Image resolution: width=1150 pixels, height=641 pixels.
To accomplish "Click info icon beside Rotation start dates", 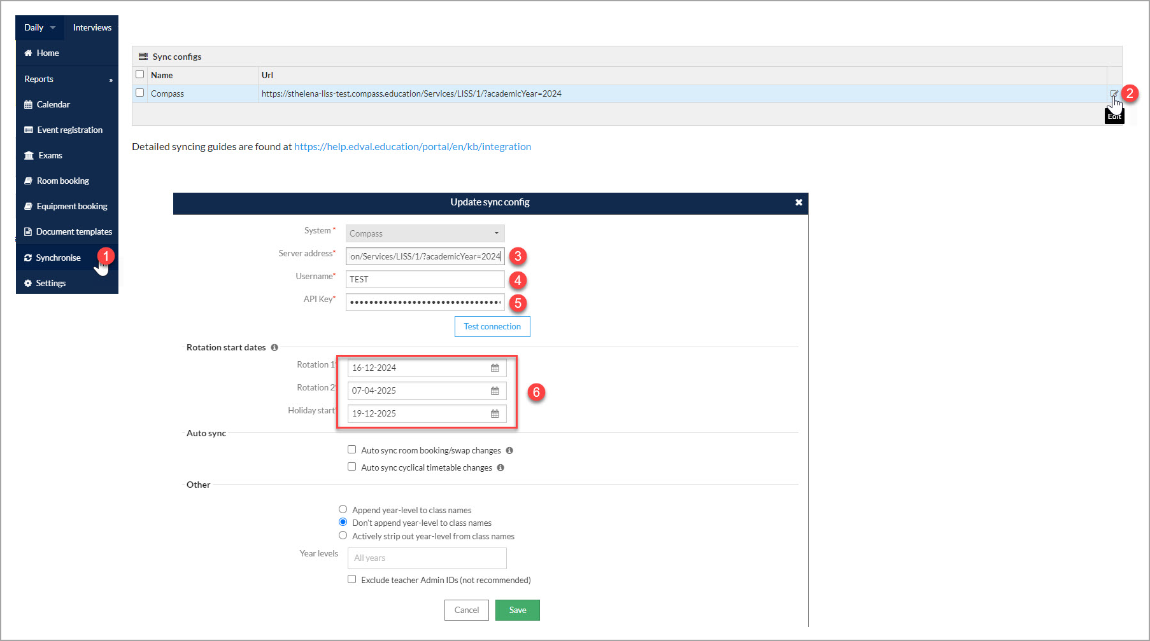I will pos(274,348).
